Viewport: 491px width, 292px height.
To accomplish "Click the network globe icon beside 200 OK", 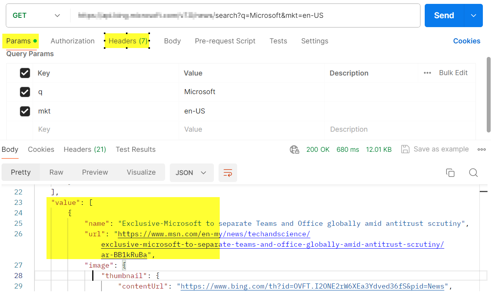I will click(x=295, y=149).
